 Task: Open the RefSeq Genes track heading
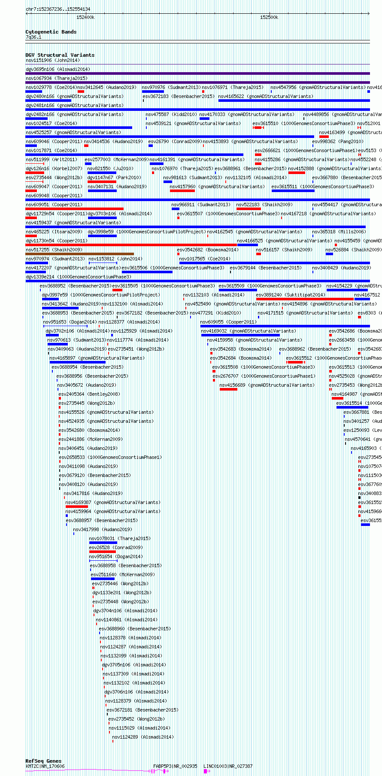tap(43, 761)
